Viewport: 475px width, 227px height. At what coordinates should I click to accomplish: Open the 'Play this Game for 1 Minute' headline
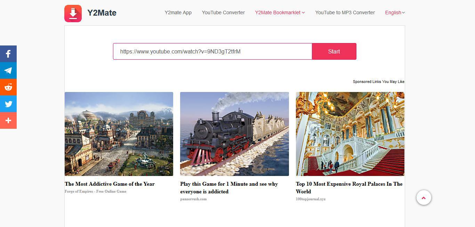pos(229,188)
